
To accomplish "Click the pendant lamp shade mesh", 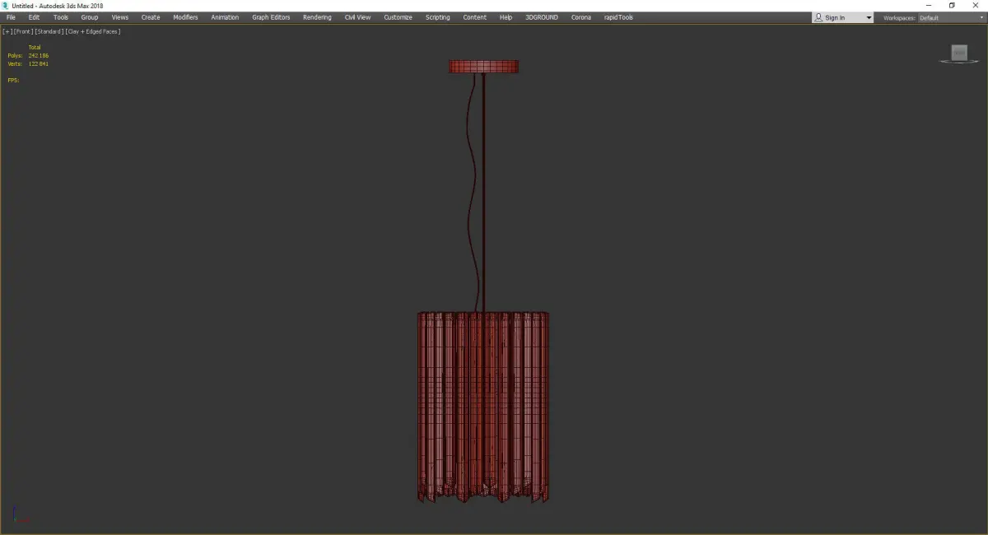I will 483,406.
